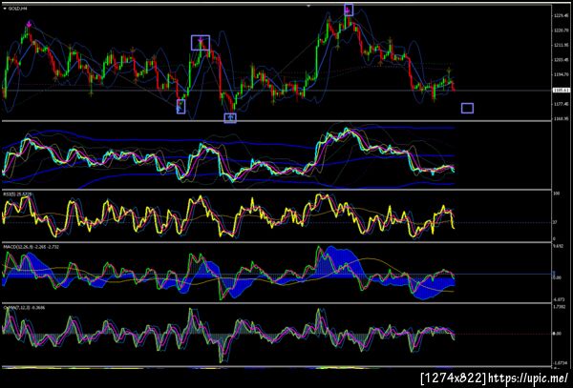Click the 9.692 value on MACD scale

pyautogui.click(x=558, y=246)
